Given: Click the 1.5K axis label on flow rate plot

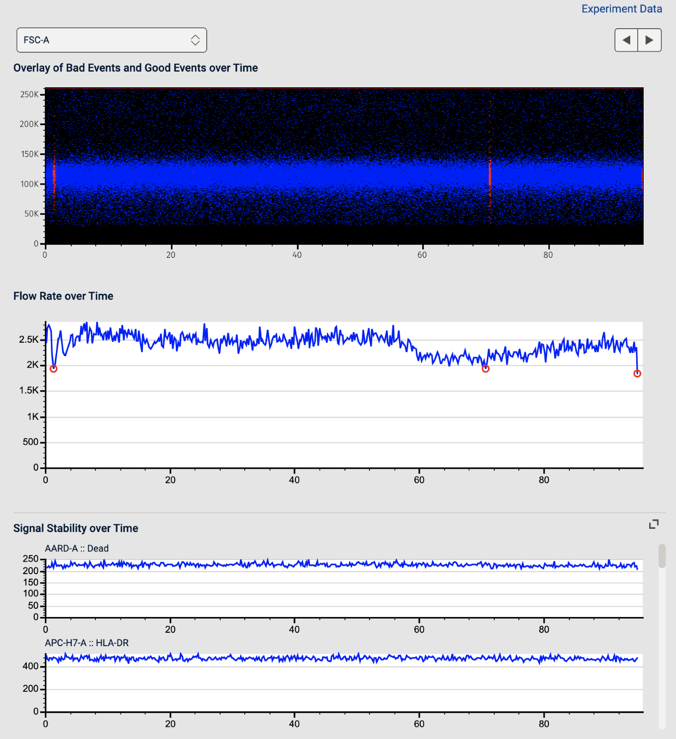Looking at the screenshot, I should coord(29,390).
